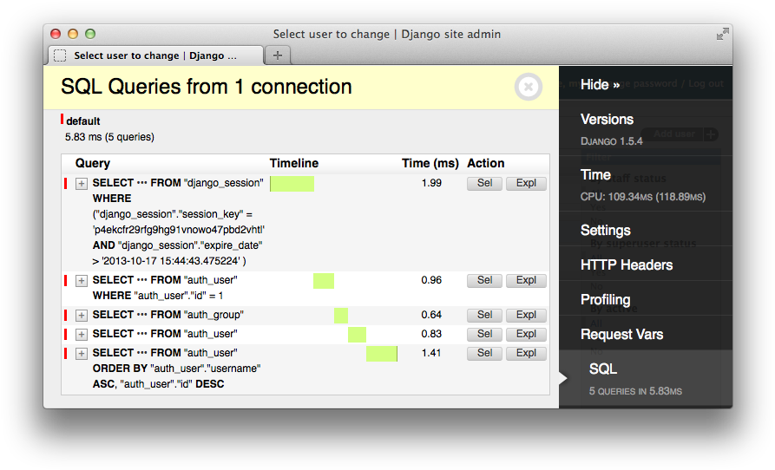
Task: Hide the debug toolbar via Hide »
Action: [x=600, y=85]
